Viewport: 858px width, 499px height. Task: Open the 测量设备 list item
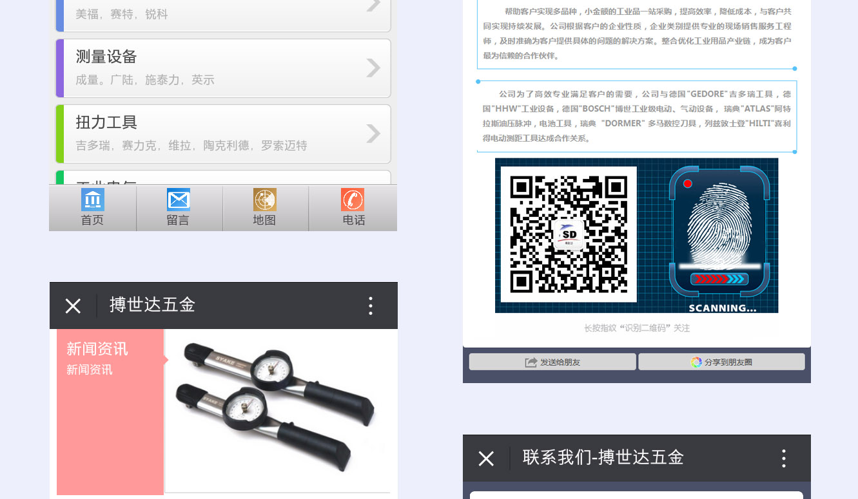coord(213,68)
